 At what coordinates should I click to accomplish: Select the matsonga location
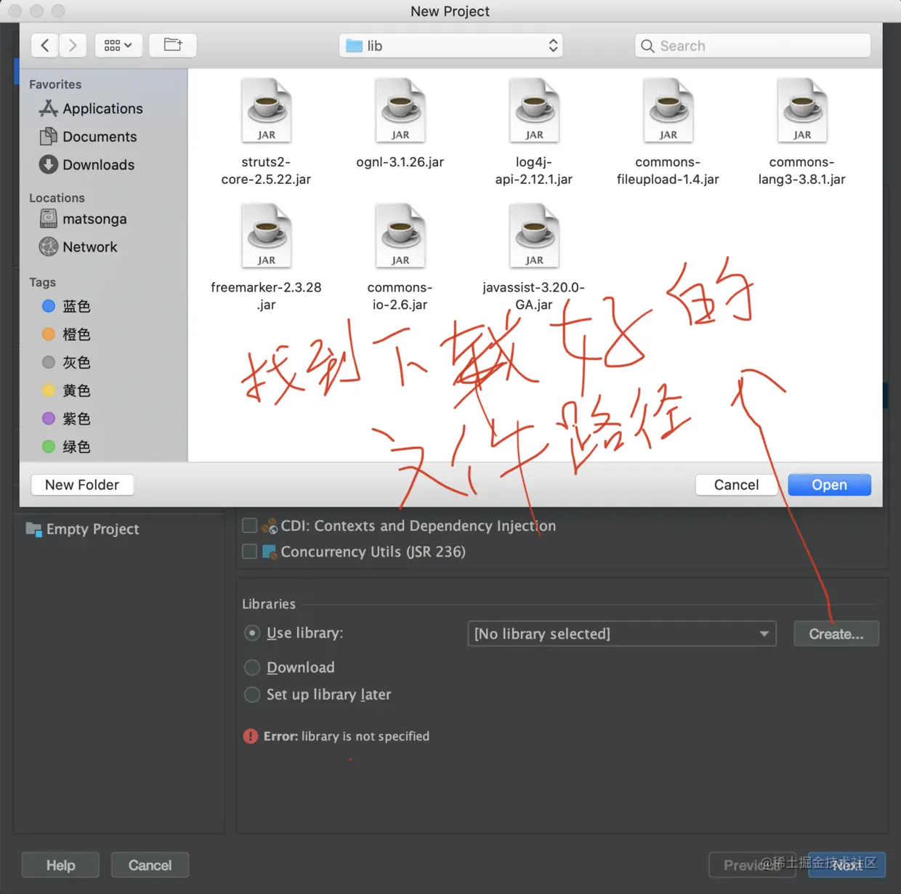click(83, 219)
